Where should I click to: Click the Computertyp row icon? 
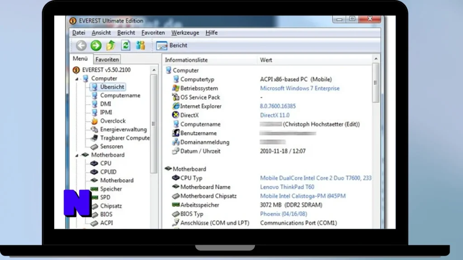[x=176, y=79]
